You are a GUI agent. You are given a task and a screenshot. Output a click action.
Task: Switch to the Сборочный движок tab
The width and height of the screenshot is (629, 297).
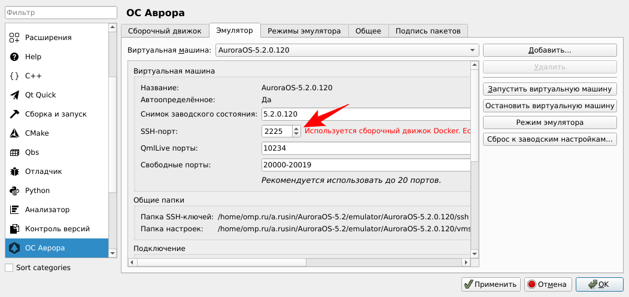click(165, 31)
